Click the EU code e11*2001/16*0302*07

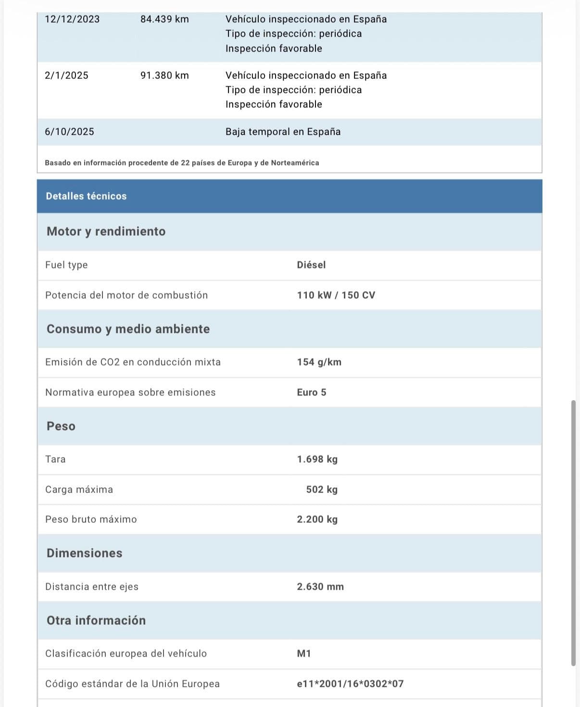[x=350, y=684]
